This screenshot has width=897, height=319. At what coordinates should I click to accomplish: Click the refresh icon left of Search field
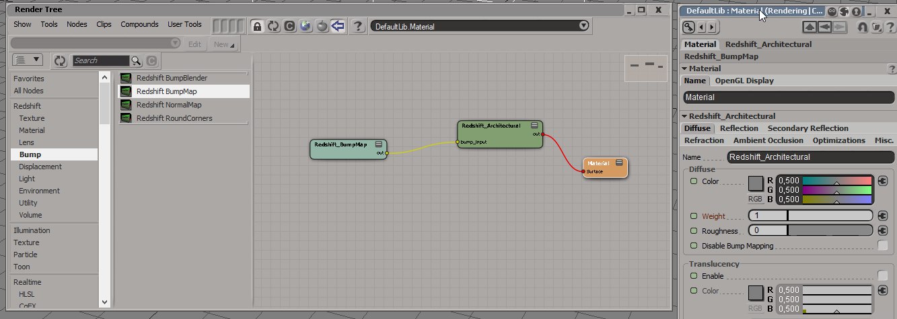click(60, 60)
